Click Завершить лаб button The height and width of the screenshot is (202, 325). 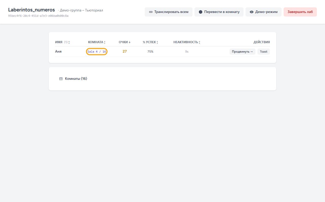300,12
